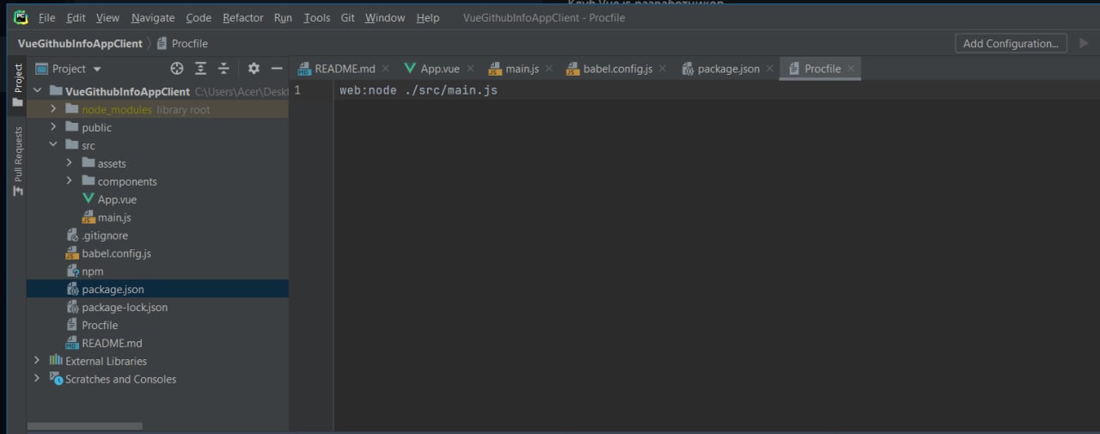Image resolution: width=1100 pixels, height=434 pixels.
Task: Open the Refactor menu
Action: pyautogui.click(x=243, y=18)
